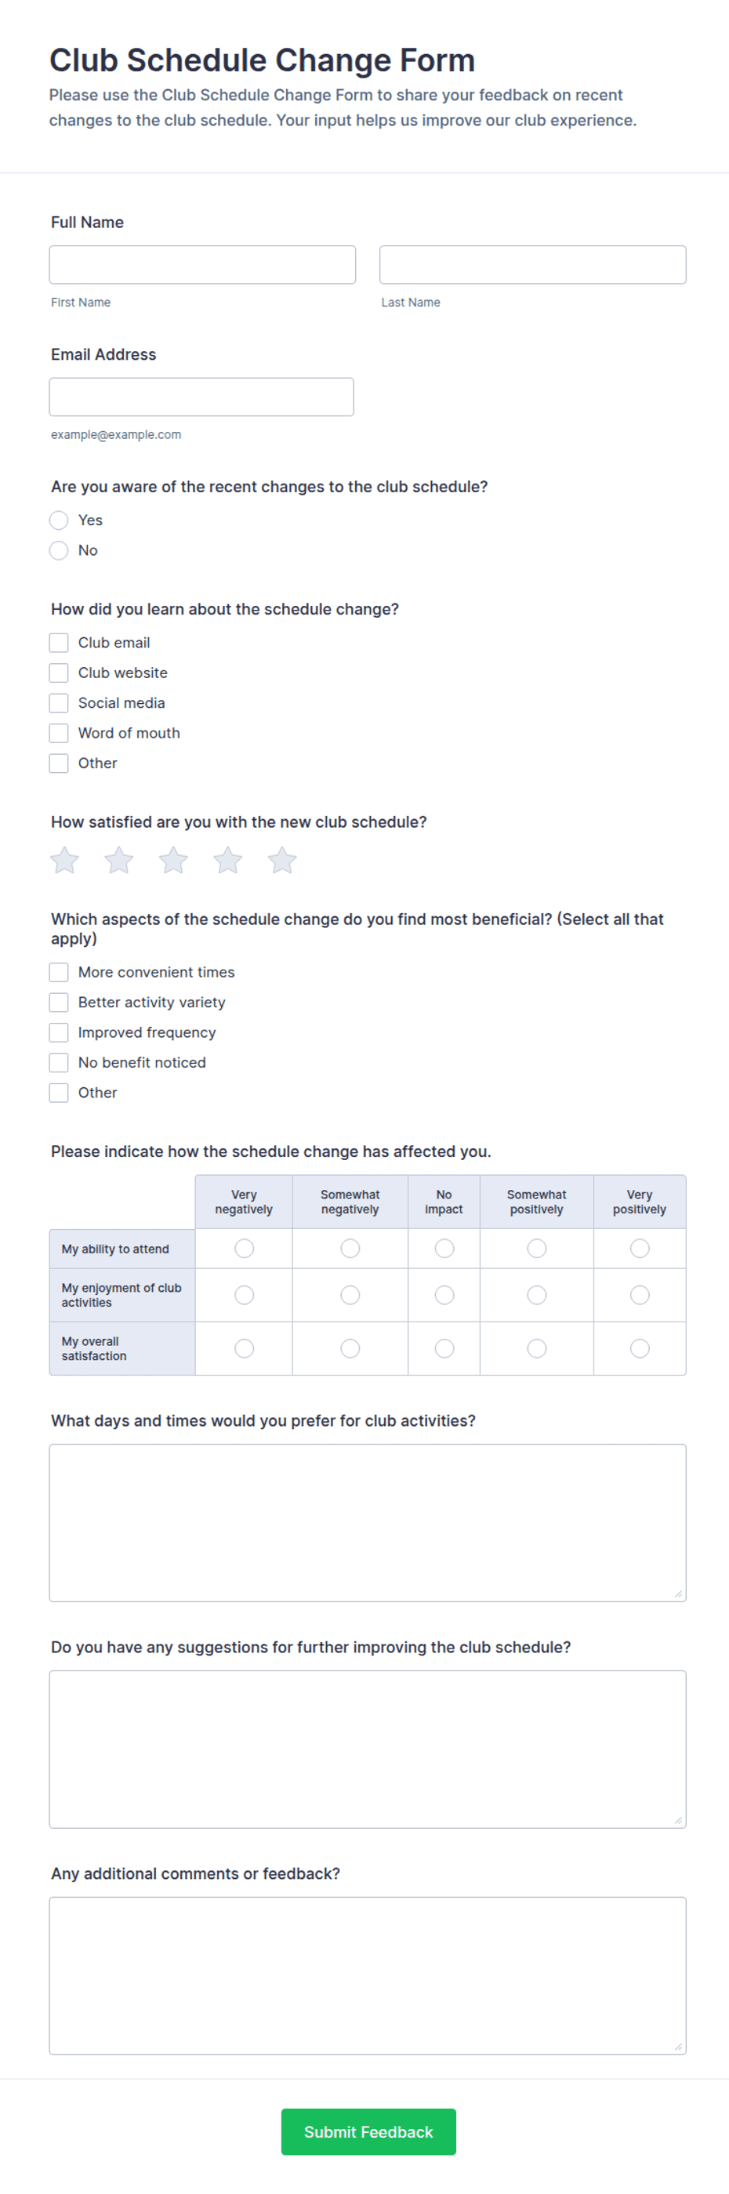Screen dimensions: 729x2194
Task: Choose the third star rating
Action: coord(174,860)
